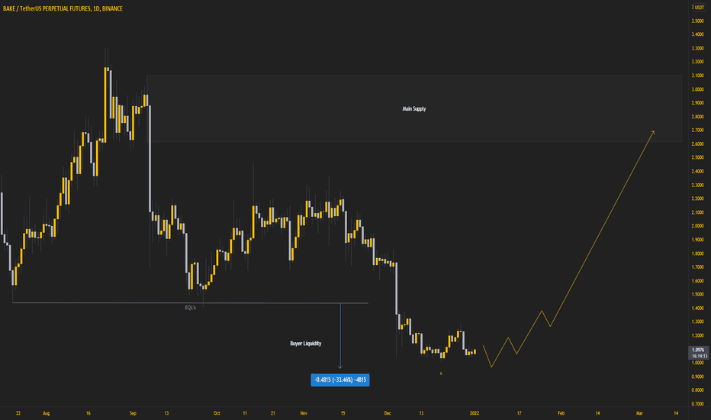Select the 'Main Supply' text label
711x420 pixels.
pos(414,108)
